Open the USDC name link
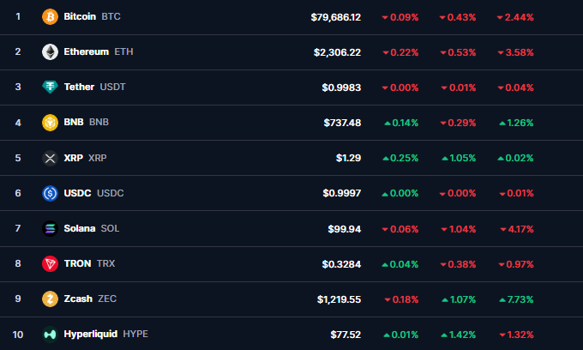The height and width of the screenshot is (350, 583). [x=77, y=193]
